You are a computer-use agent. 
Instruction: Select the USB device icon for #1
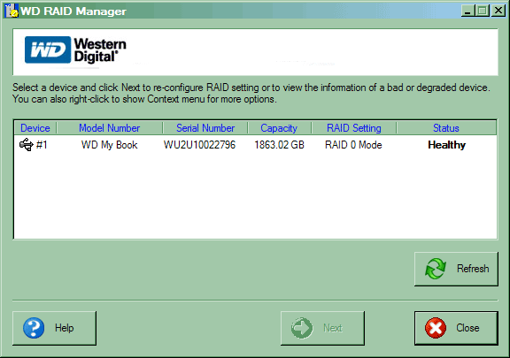pos(27,145)
